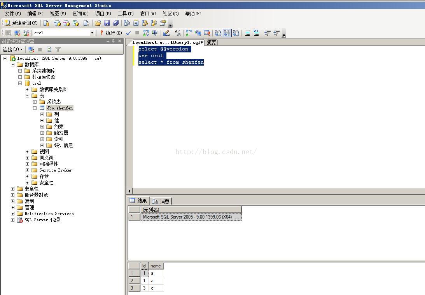Open the Properties window toolbar icon
The image size is (425, 295).
click(x=163, y=23)
